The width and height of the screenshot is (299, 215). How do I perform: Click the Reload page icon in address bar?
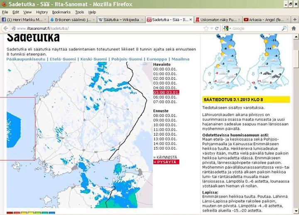point(217,28)
